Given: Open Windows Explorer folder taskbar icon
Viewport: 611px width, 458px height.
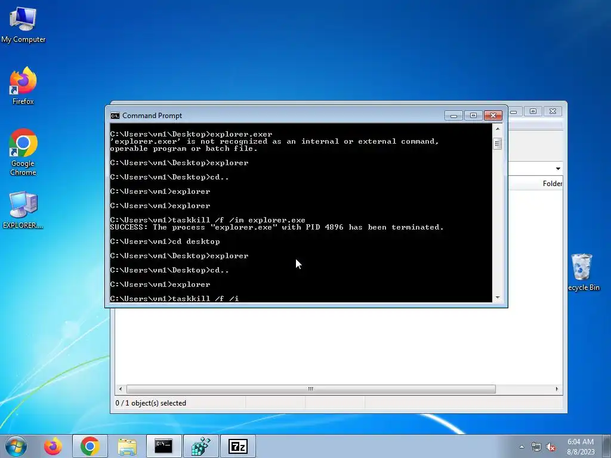Looking at the screenshot, I should [x=127, y=446].
